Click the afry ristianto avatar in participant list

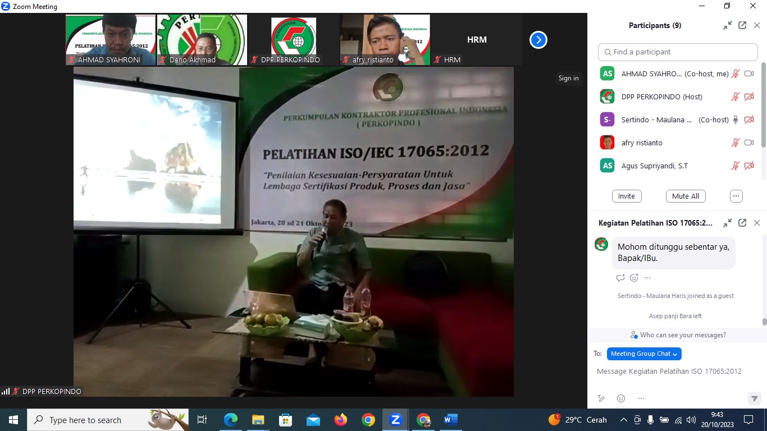point(607,143)
